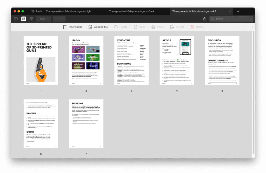Image resolution: width=266 pixels, height=173 pixels.
Task: Click the zoom out minus button
Action: pyautogui.click(x=56, y=19)
